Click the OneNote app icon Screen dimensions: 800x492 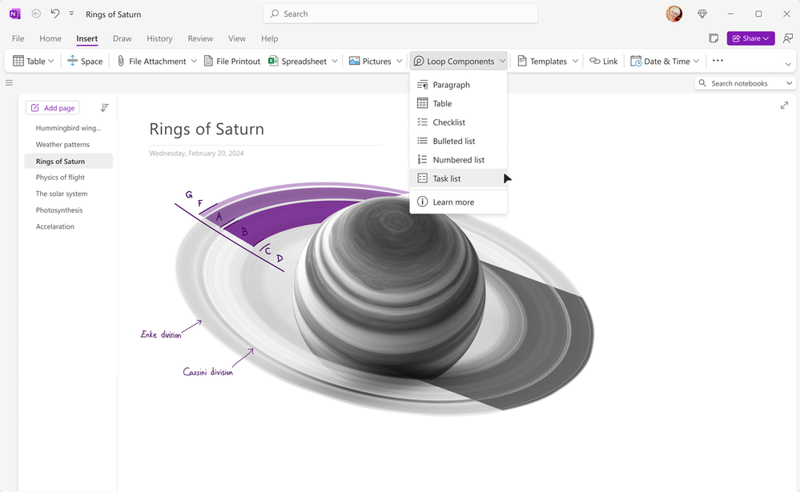coord(14,14)
